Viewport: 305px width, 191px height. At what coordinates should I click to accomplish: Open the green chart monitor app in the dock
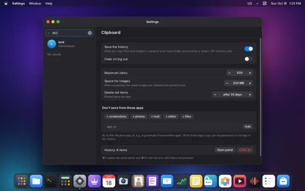pyautogui.click(x=181, y=181)
